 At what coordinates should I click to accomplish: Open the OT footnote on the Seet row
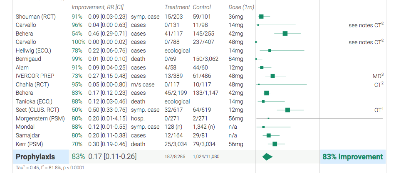(378, 110)
